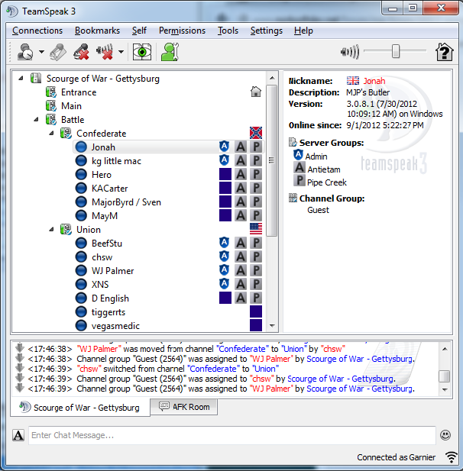Open the Self menu
This screenshot has width=463, height=471.
[139, 31]
